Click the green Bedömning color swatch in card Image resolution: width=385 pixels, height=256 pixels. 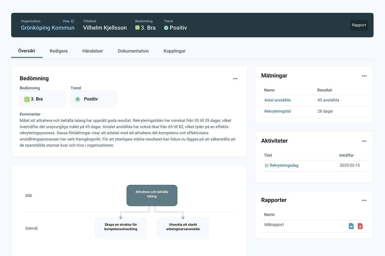pyautogui.click(x=27, y=99)
